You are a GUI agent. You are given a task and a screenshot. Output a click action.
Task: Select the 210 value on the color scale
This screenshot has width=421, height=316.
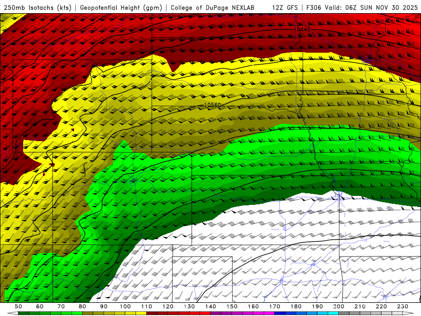360,307
